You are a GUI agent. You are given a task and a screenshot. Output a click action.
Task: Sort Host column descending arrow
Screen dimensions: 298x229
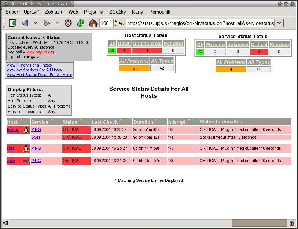[x=25, y=121]
